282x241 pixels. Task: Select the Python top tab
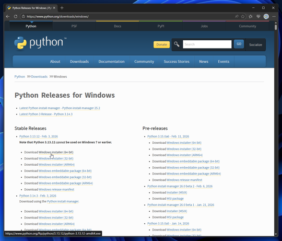pyautogui.click(x=31, y=26)
